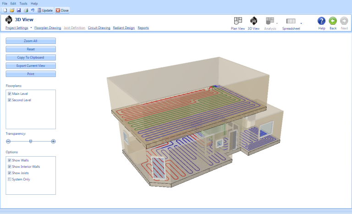Click the Analysis icon
The width and height of the screenshot is (352, 214).
(270, 21)
